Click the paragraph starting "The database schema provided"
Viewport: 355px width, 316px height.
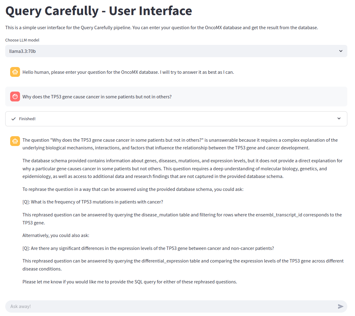pos(182,169)
